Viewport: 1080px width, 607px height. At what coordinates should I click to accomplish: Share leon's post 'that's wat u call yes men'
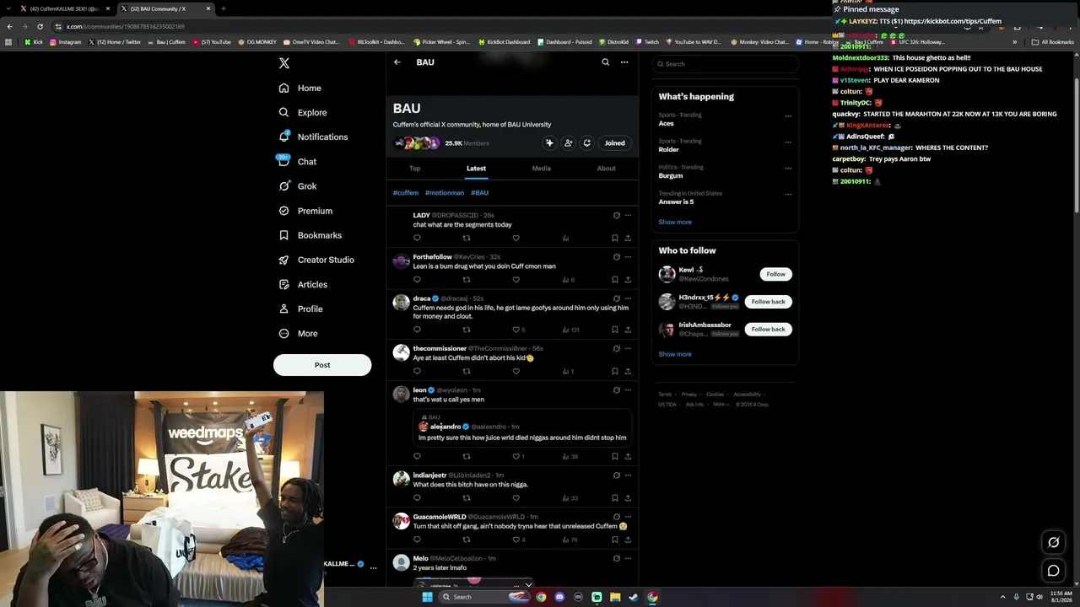628,456
